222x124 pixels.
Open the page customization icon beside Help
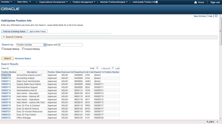(x=216, y=16)
